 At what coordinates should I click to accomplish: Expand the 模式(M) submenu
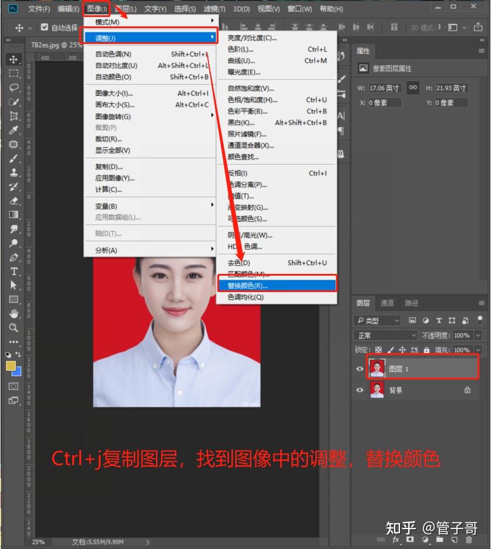151,22
